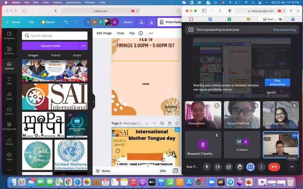Select the mopa Performing Arts logo upload

43,125
